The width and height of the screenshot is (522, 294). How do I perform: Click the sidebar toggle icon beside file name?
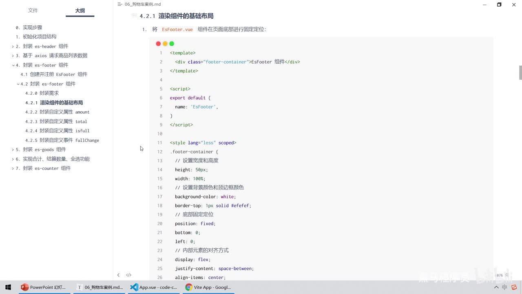tap(119, 4)
